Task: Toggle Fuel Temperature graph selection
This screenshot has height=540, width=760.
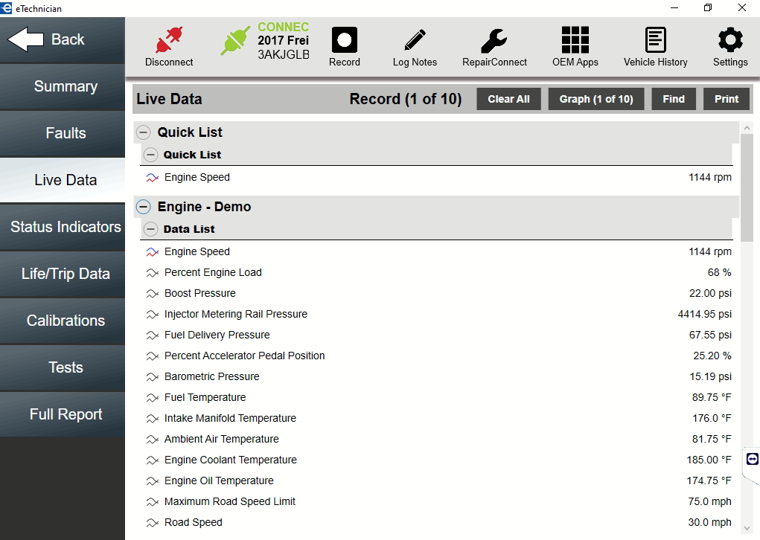Action: click(x=151, y=397)
